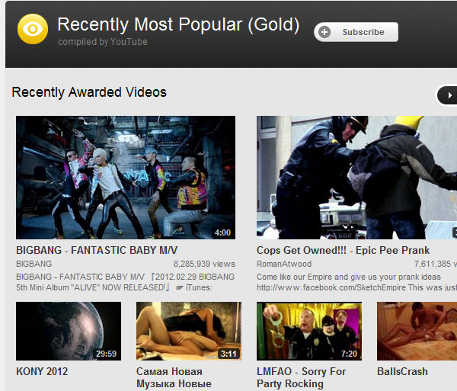457x391 pixels.
Task: Click the Recently Most Popular (Gold) heading
Action: click(178, 24)
